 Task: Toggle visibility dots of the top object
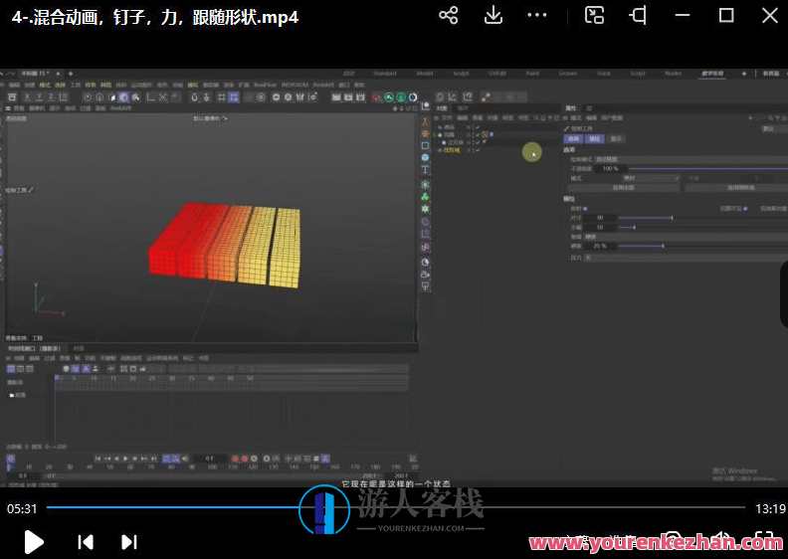coord(471,127)
